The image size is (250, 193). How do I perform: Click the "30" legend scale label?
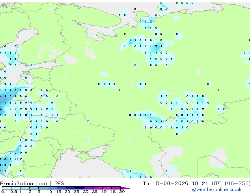pos(86,191)
